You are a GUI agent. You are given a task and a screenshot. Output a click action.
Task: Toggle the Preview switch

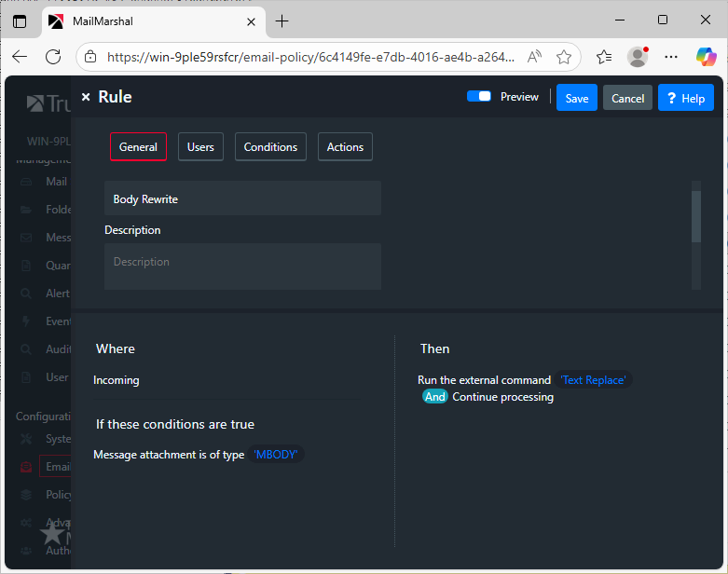pos(479,97)
